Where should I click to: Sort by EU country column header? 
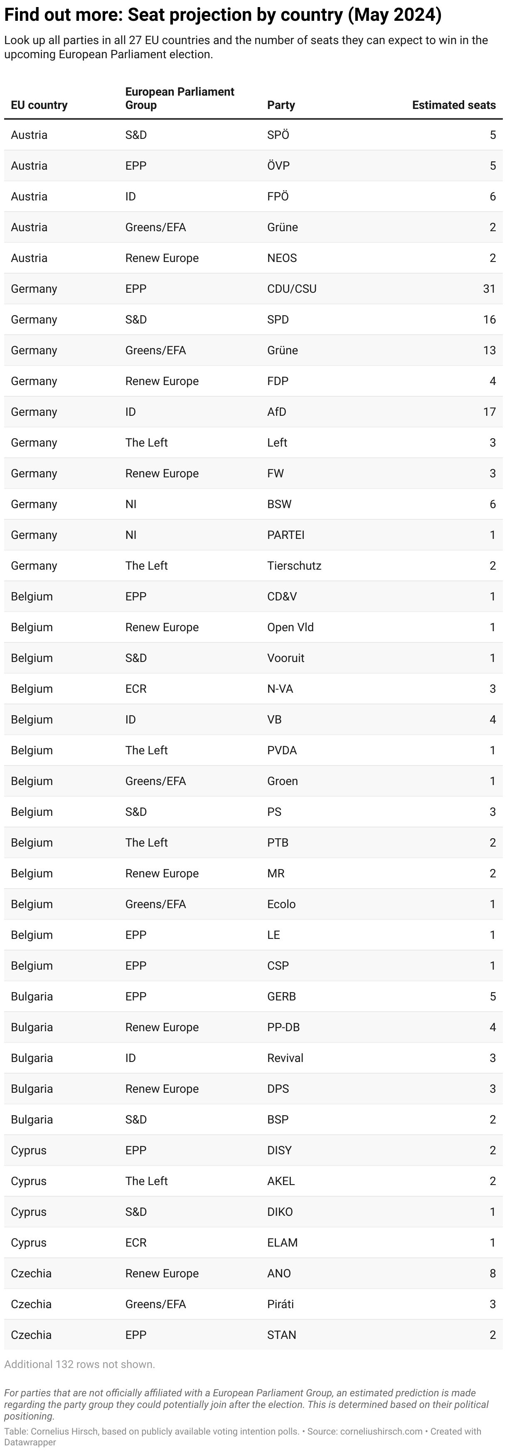point(39,105)
